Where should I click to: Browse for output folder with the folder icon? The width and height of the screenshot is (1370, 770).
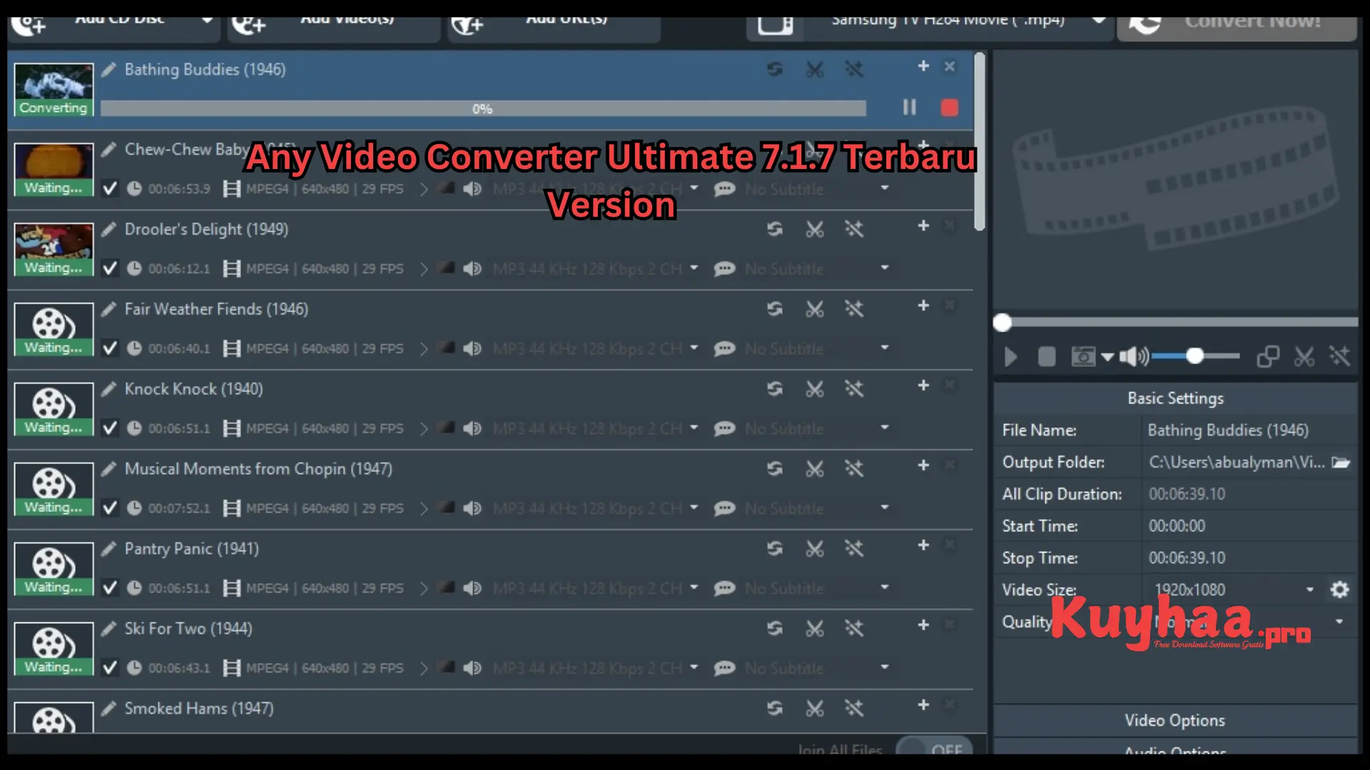coord(1341,462)
